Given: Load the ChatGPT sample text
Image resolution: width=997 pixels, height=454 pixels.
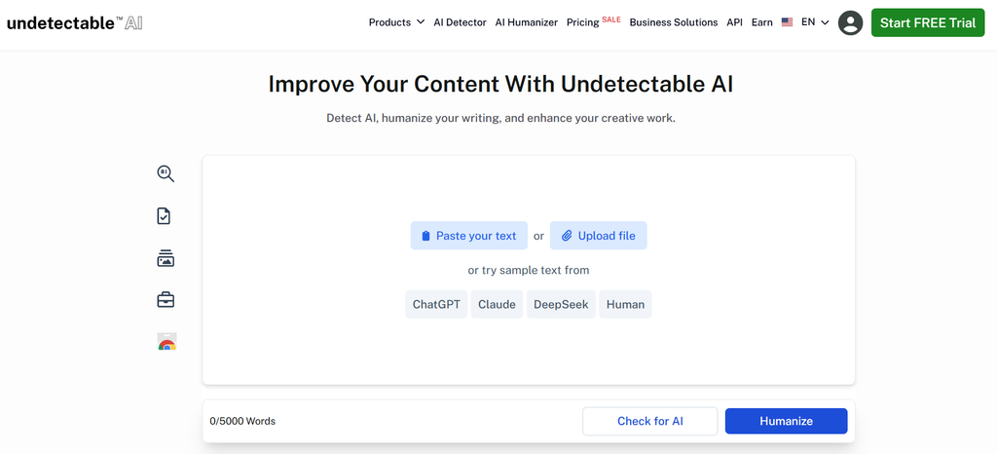Looking at the screenshot, I should 436,304.
